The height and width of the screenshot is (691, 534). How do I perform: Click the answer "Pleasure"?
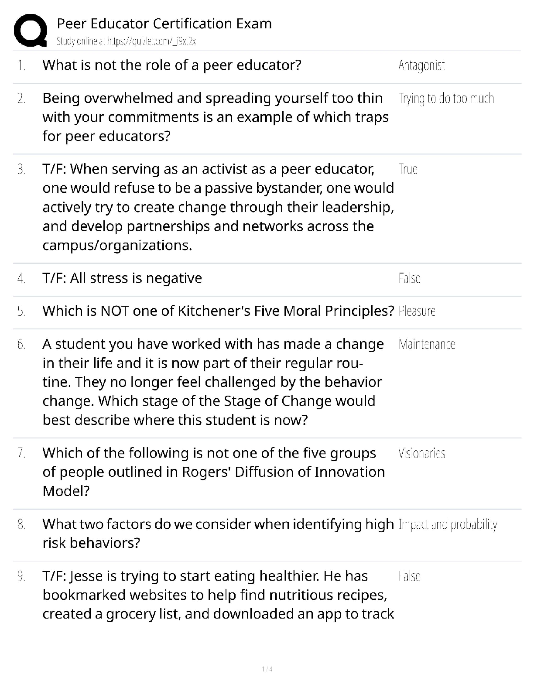click(x=417, y=311)
